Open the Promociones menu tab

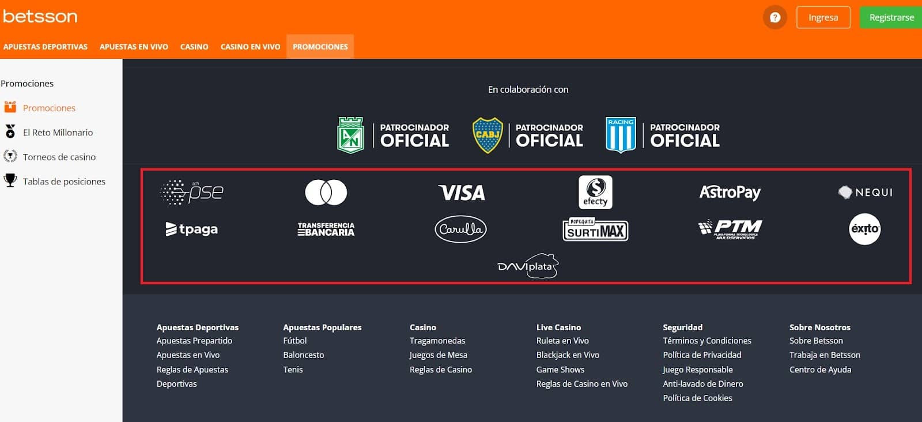(x=320, y=47)
